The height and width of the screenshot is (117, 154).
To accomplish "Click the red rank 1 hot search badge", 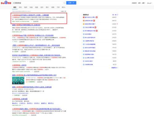I will pos(84,17).
